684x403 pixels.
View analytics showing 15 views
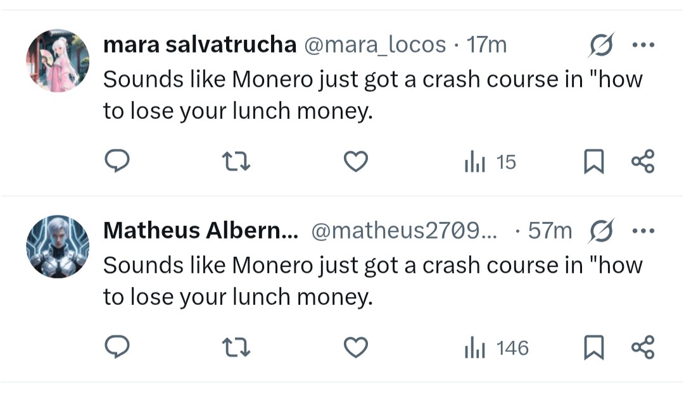point(491,163)
